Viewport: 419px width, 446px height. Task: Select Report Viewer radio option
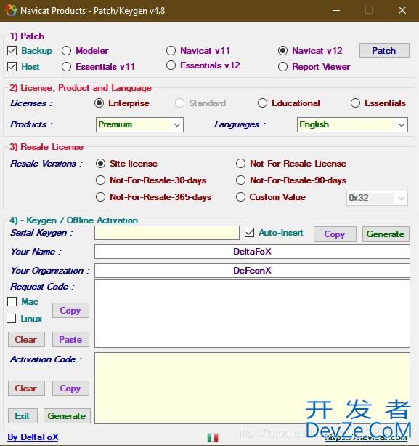point(282,67)
